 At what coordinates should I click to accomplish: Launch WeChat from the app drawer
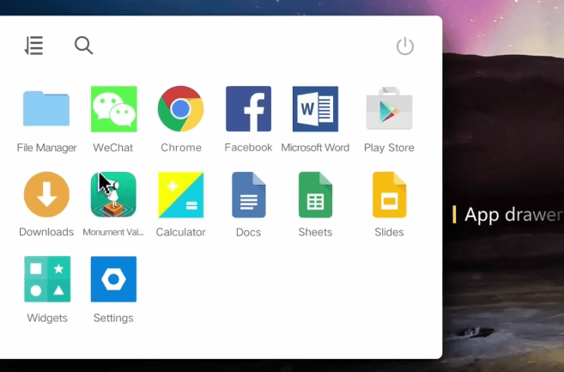113,109
